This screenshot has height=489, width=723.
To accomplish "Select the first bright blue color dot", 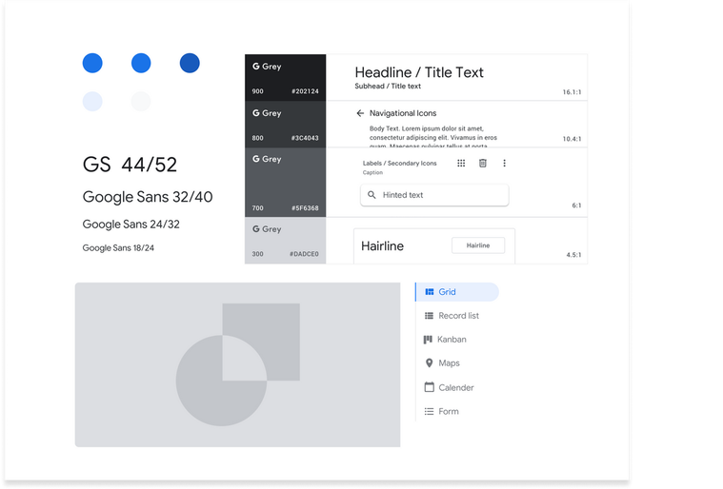I will click(x=92, y=63).
